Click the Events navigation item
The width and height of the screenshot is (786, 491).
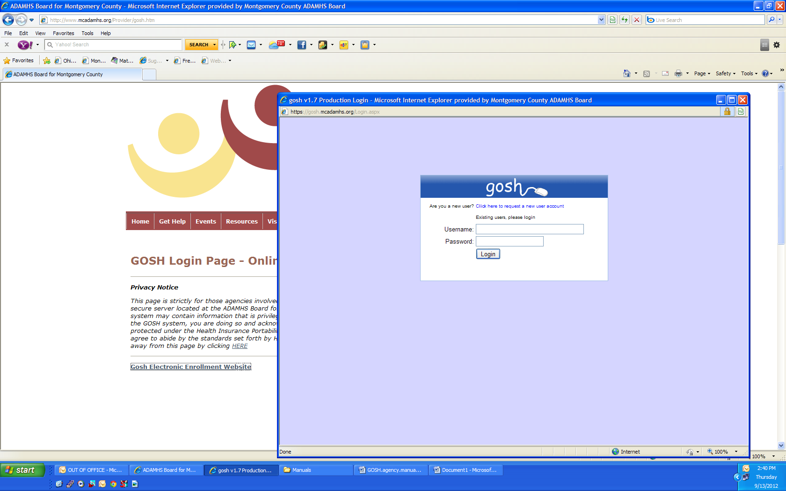click(206, 221)
